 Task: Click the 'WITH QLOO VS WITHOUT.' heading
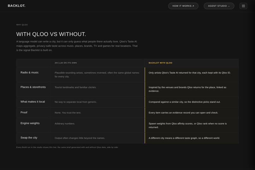pos(51,34)
